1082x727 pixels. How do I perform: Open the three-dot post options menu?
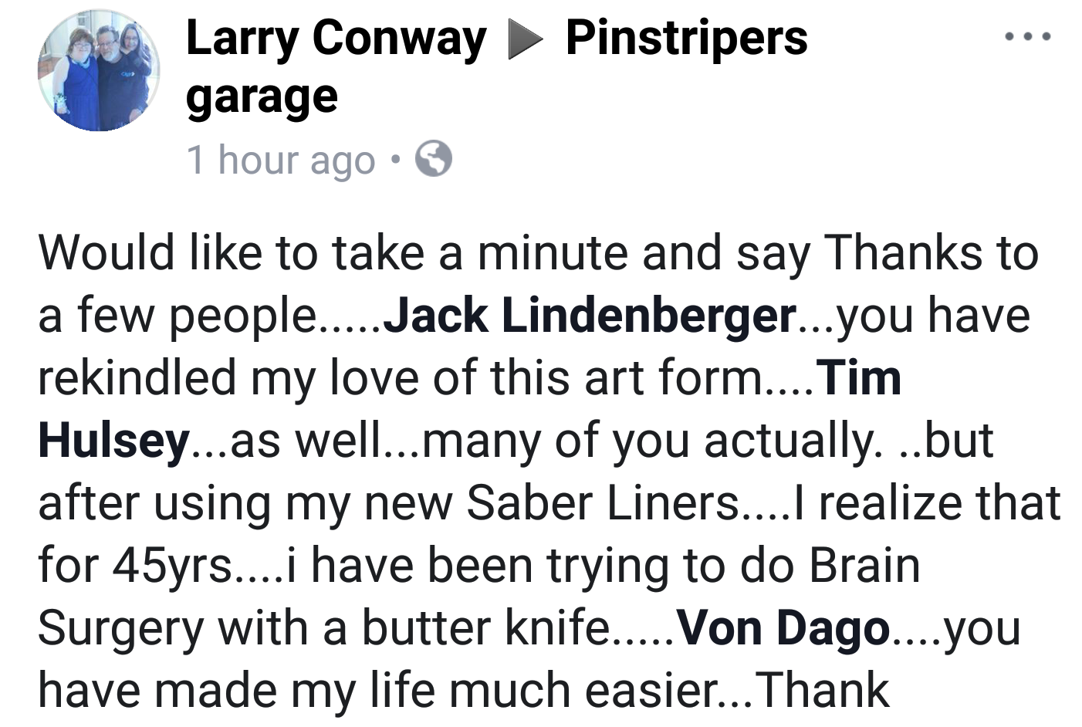1027,36
